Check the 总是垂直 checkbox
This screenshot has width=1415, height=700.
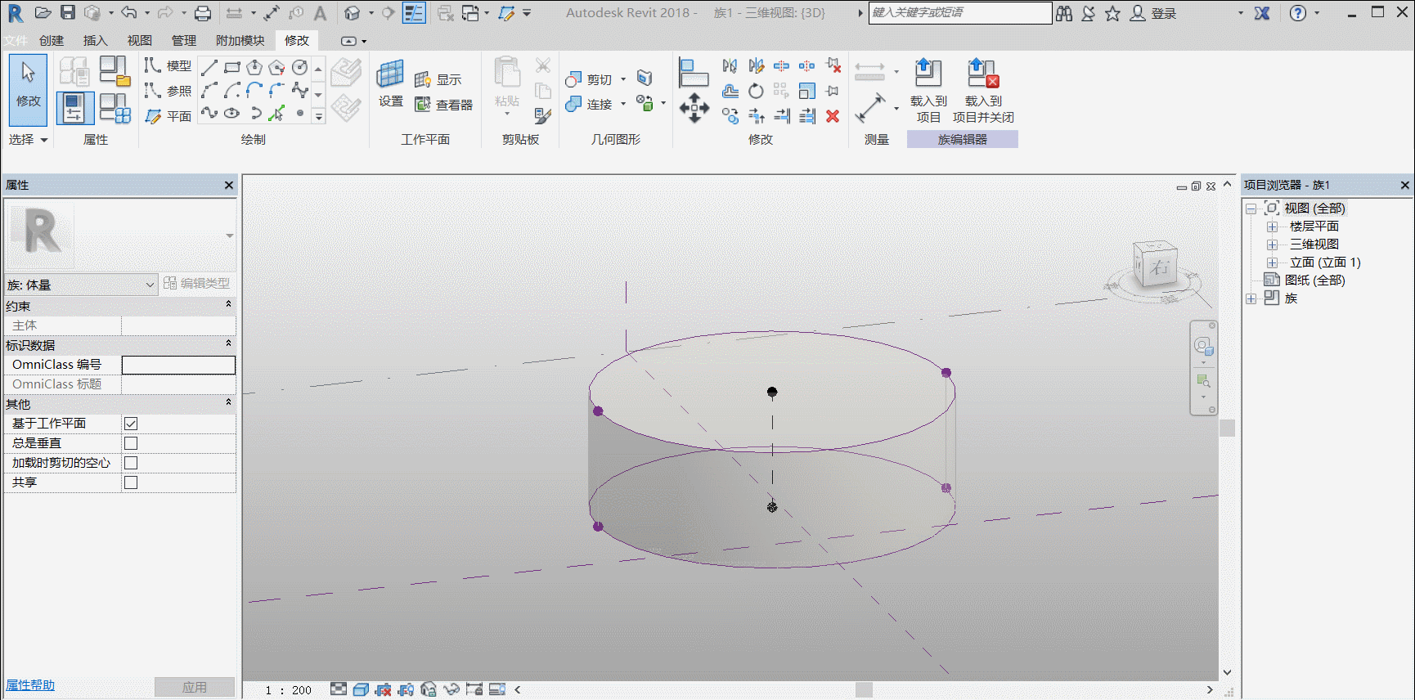[131, 443]
